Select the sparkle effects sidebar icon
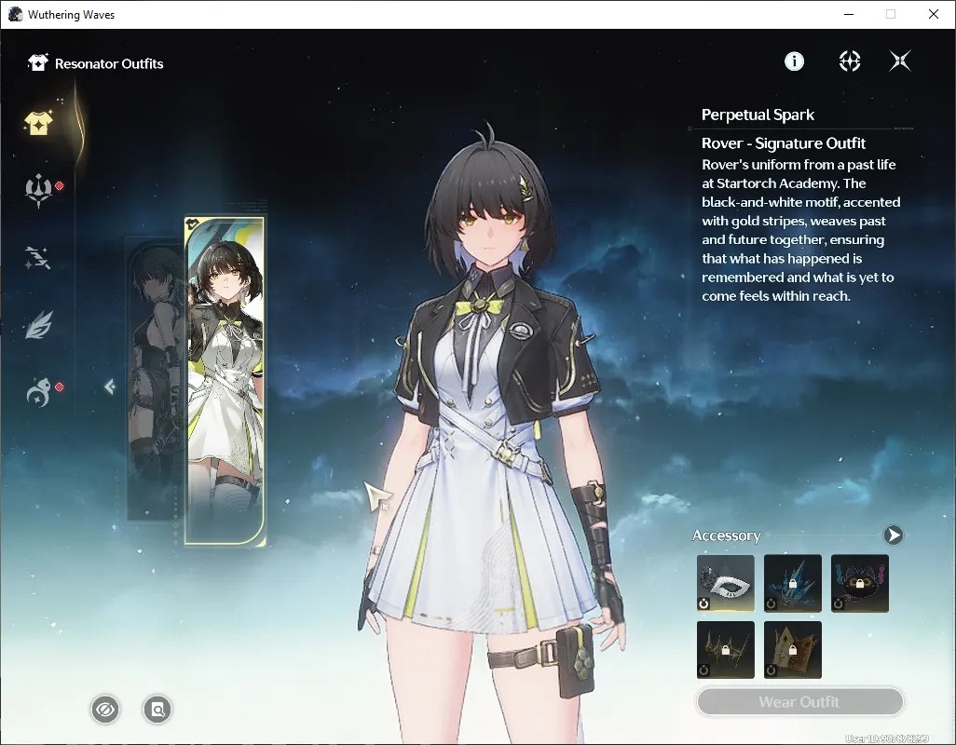 click(38, 258)
